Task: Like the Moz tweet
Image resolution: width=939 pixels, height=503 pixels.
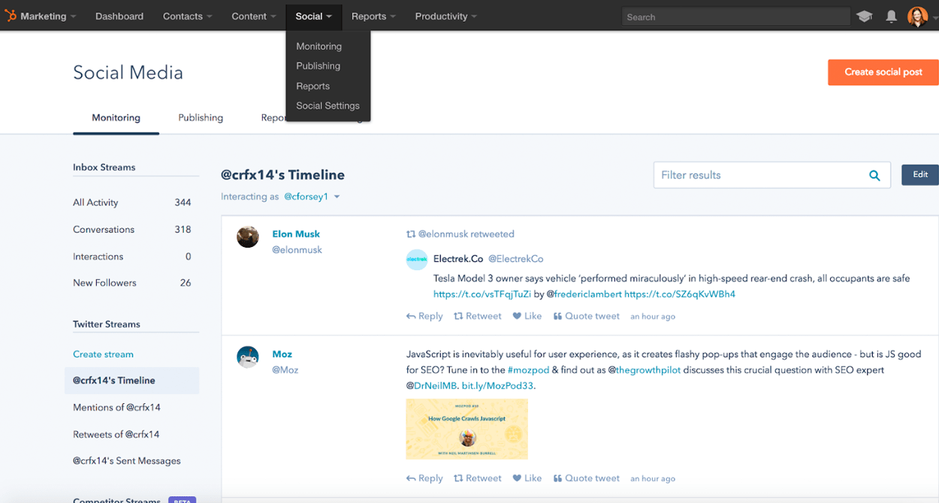Action: point(527,478)
